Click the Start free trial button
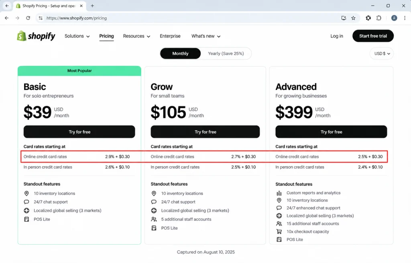The height and width of the screenshot is (263, 411). 373,36
